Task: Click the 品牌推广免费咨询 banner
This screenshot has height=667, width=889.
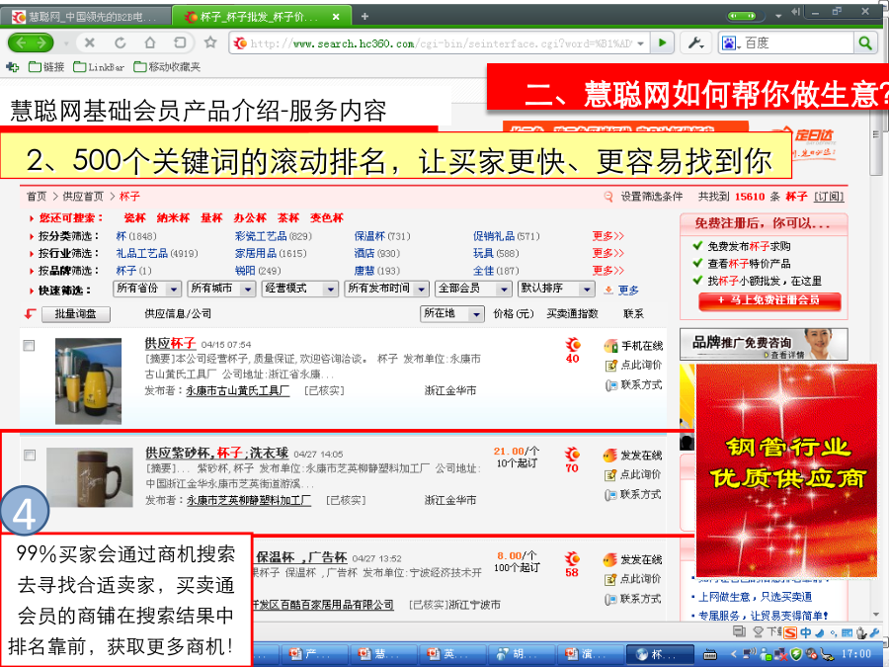Action: [764, 344]
